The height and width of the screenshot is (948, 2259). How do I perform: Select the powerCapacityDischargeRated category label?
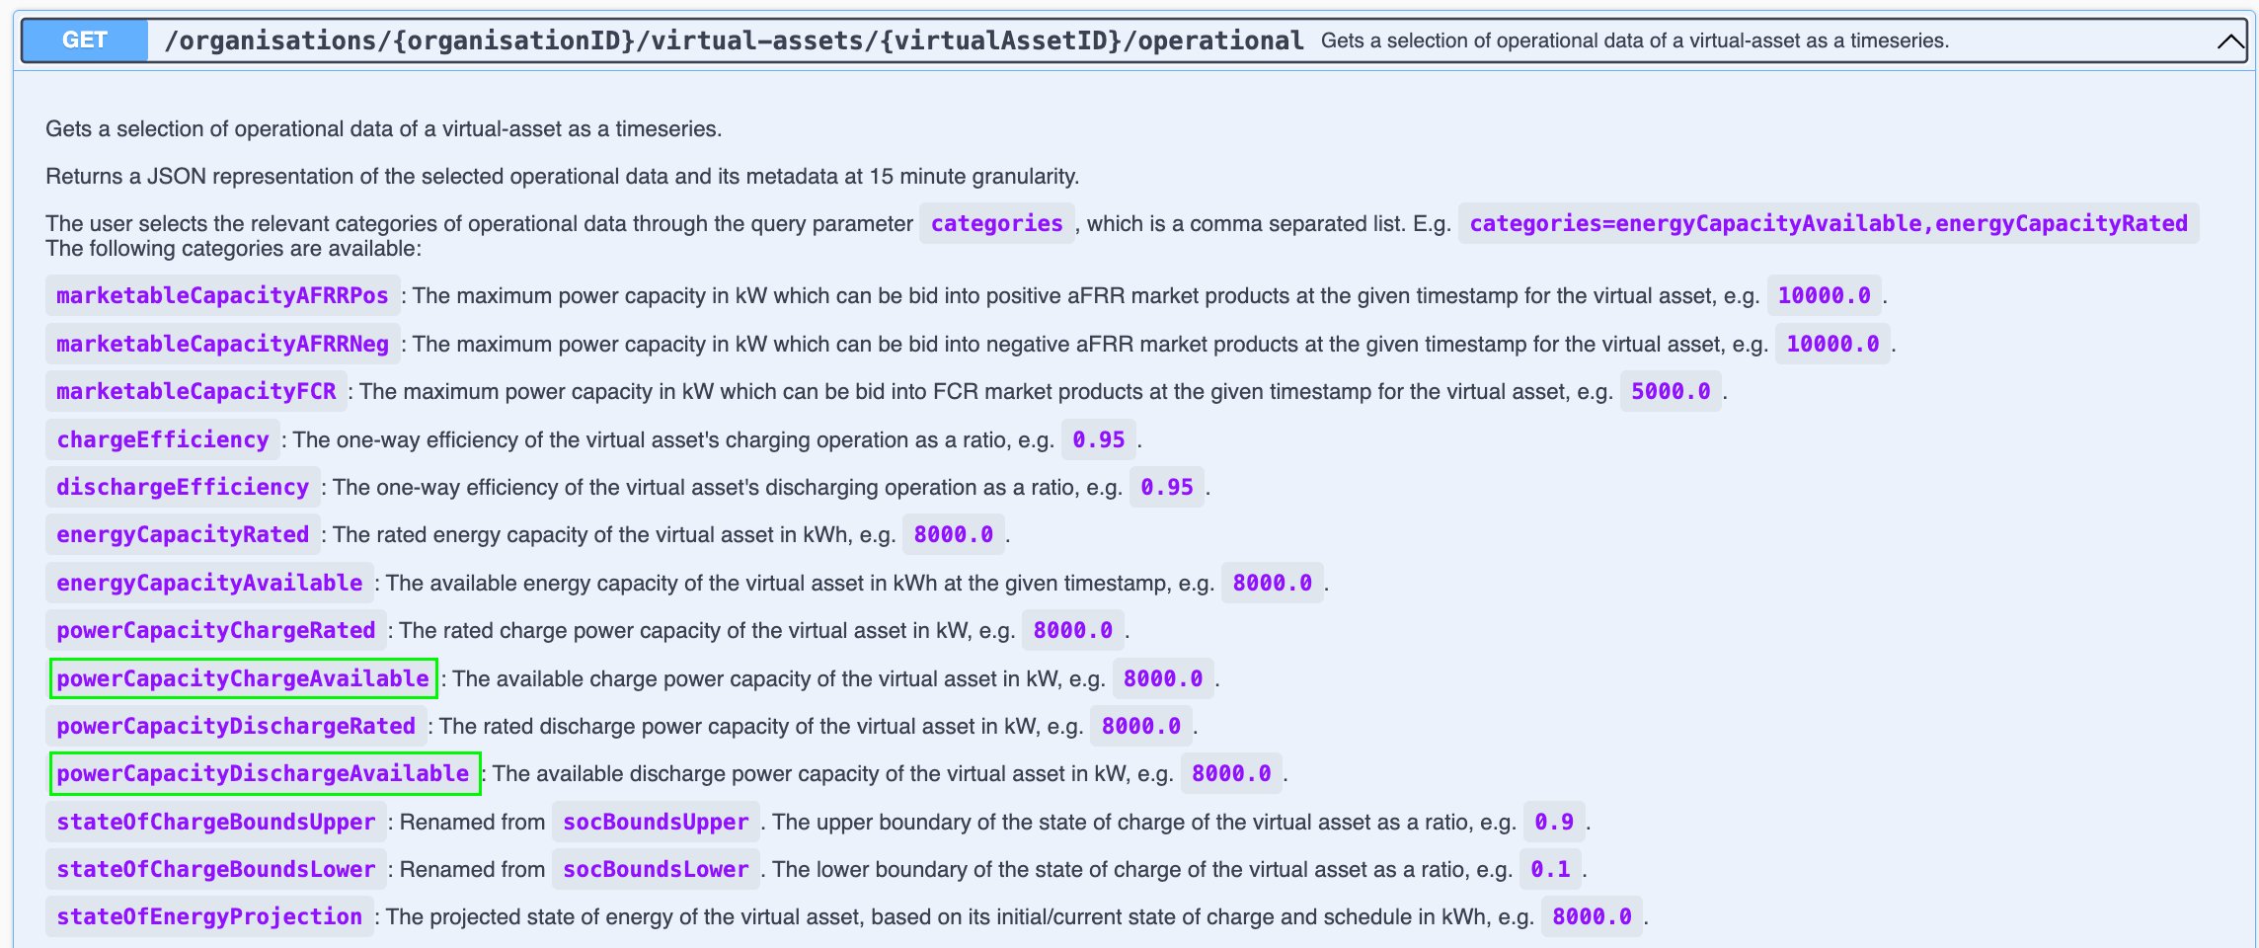pos(236,726)
